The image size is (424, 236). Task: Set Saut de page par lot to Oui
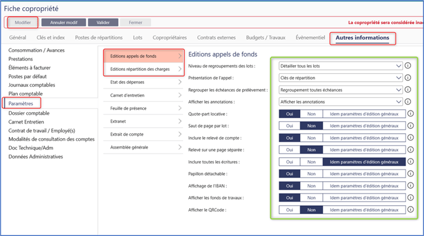290,126
